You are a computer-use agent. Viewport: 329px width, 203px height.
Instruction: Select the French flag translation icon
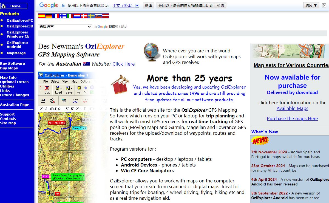(x=56, y=16)
